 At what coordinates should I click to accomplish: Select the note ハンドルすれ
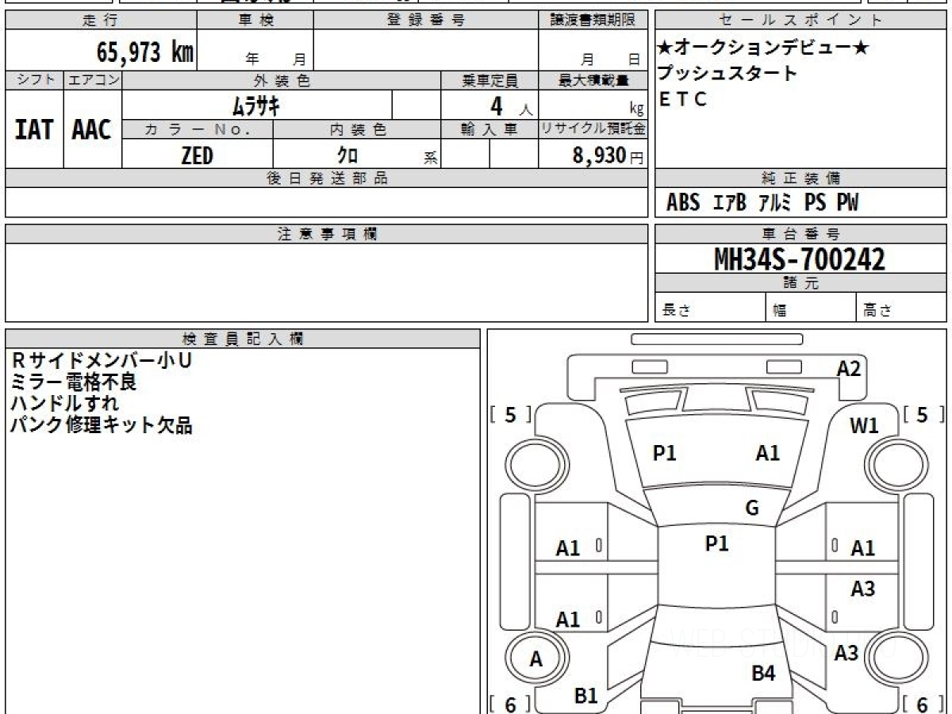pos(65,403)
